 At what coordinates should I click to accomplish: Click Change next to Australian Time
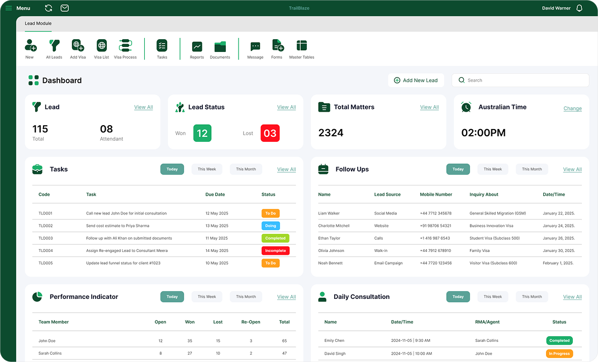point(572,108)
